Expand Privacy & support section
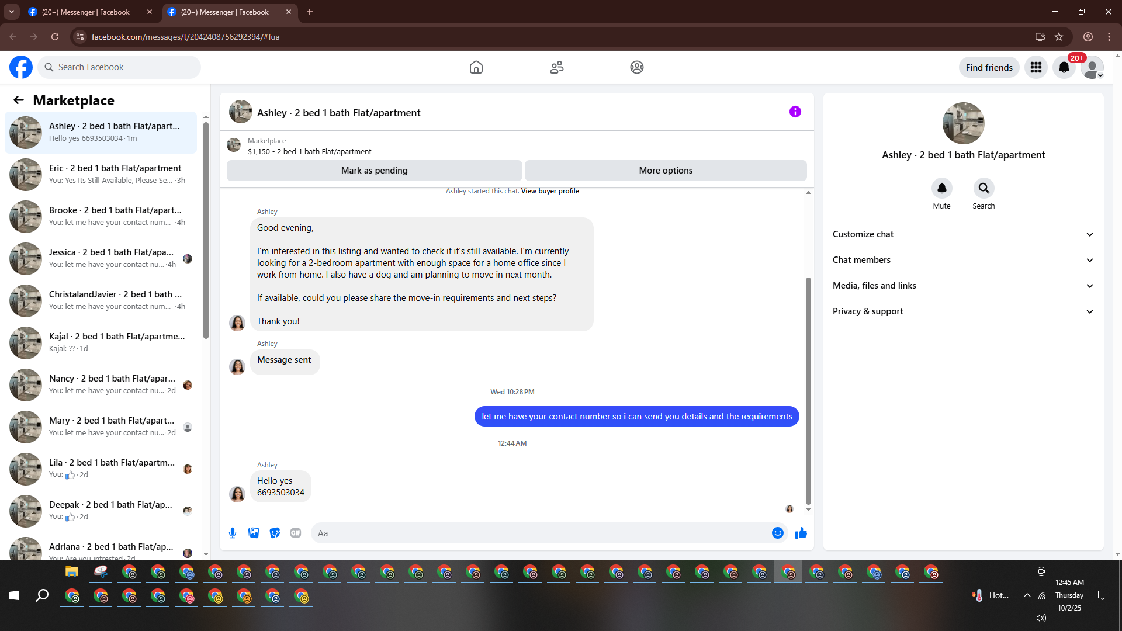 click(x=963, y=311)
